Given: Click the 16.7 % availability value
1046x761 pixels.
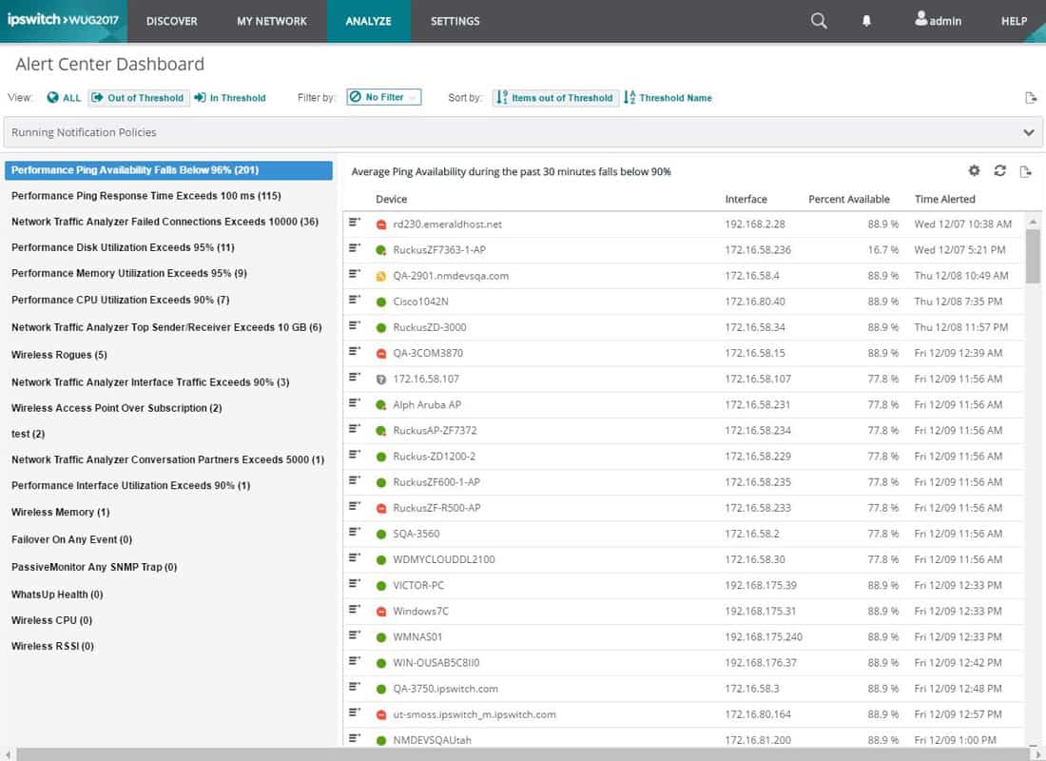Looking at the screenshot, I should [x=883, y=249].
